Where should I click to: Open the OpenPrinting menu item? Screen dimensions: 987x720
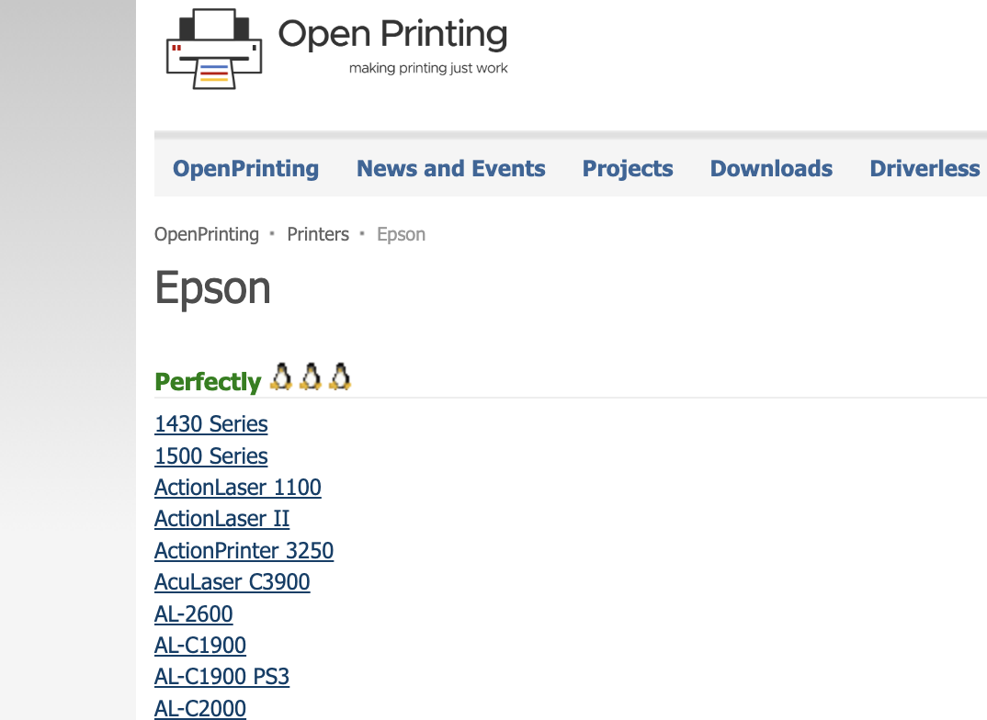245,169
